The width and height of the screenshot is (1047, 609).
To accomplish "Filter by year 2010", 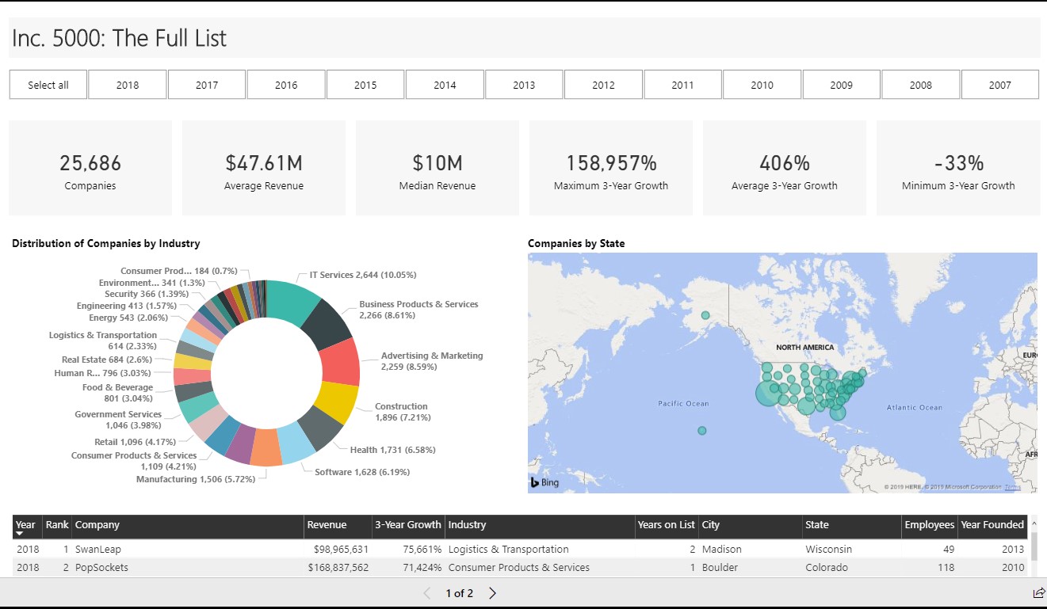I will 762,85.
